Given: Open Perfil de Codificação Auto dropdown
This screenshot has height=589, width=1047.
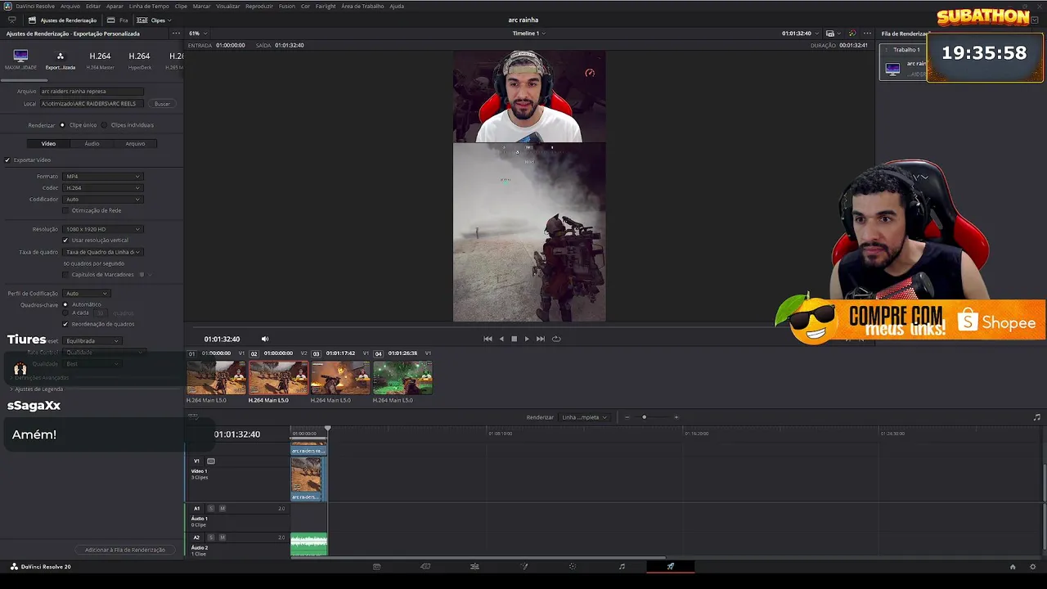Looking at the screenshot, I should (x=87, y=294).
